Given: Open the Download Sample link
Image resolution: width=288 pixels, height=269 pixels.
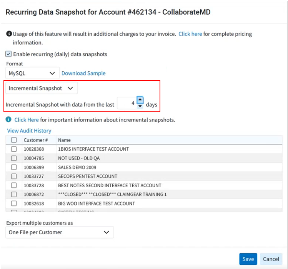Looking at the screenshot, I should pos(83,73).
